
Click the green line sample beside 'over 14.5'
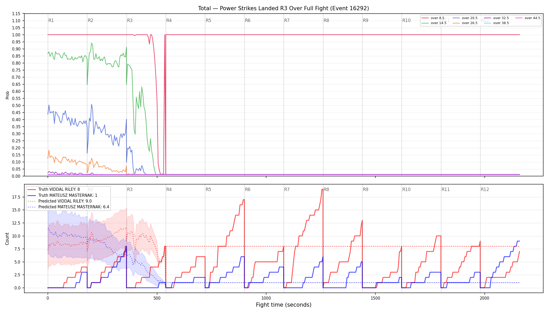425,23
